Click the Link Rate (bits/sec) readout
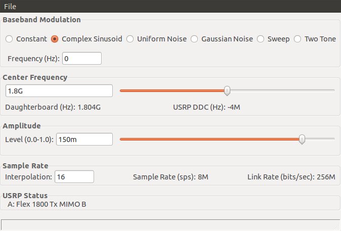Viewport: 341px width, 231px height. click(291, 177)
